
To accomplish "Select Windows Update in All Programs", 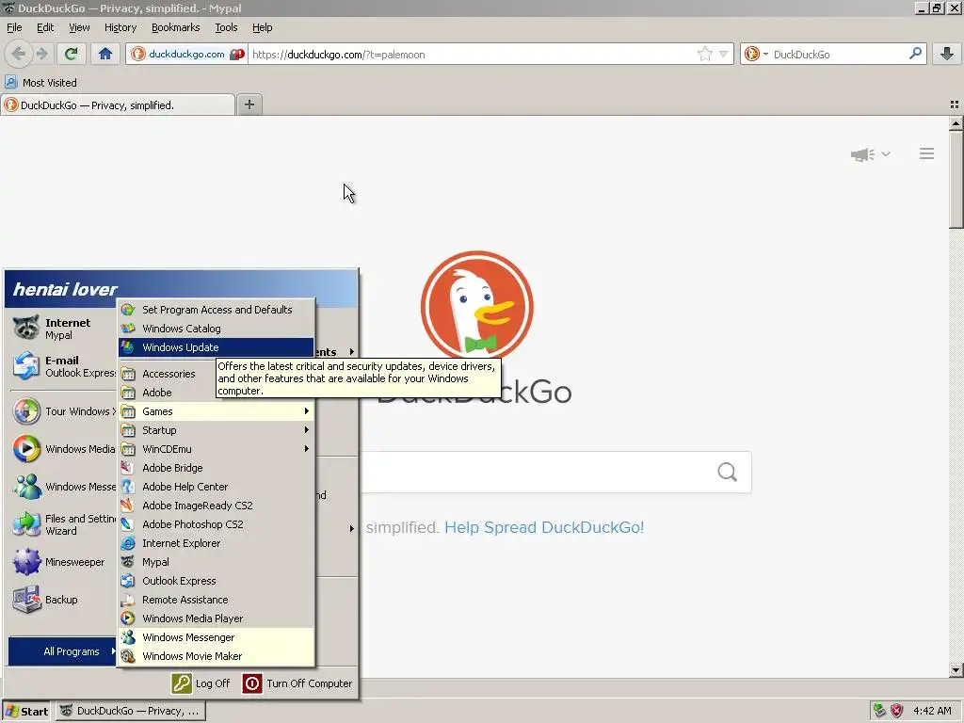I will (x=216, y=347).
